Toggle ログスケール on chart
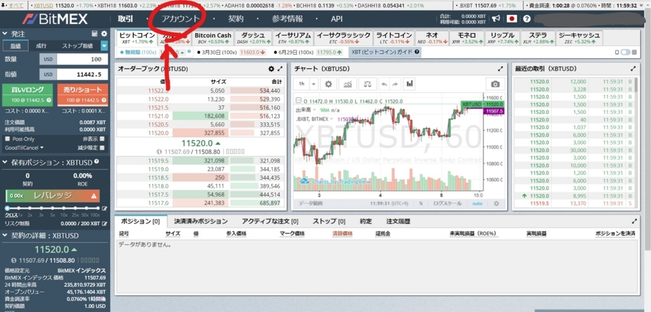 (x=448, y=204)
